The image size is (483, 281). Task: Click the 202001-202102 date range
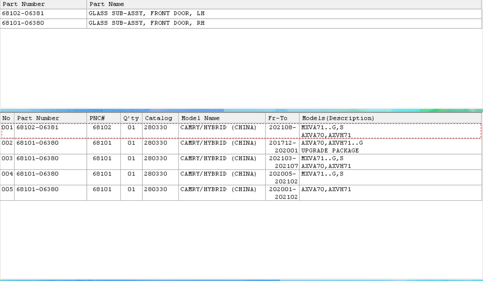click(283, 193)
